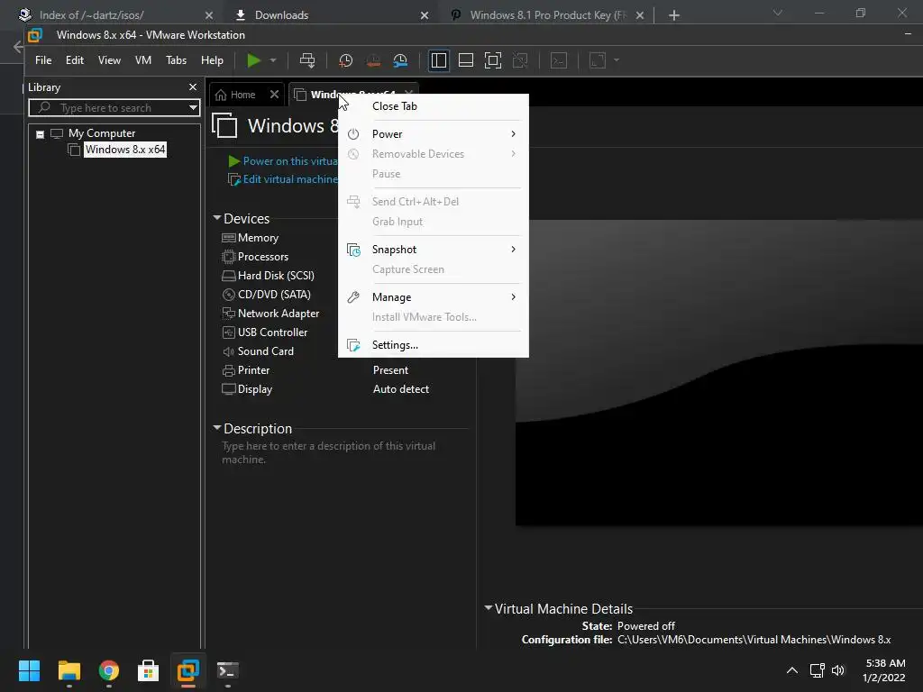Screen dimensions: 923x692
Task: Open the Snapshot Manager toolbar icon
Action: click(x=400, y=60)
